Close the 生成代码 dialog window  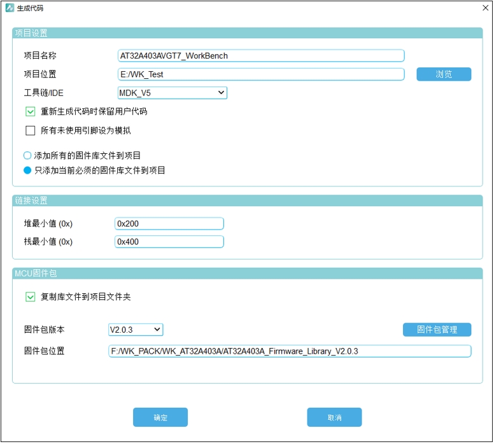coord(486,8)
